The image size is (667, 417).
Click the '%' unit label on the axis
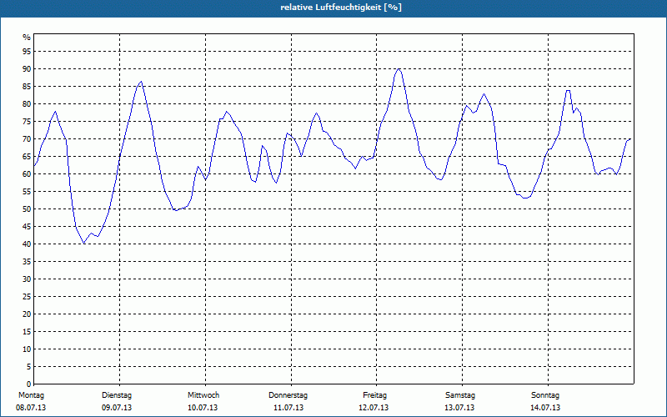tap(27, 38)
